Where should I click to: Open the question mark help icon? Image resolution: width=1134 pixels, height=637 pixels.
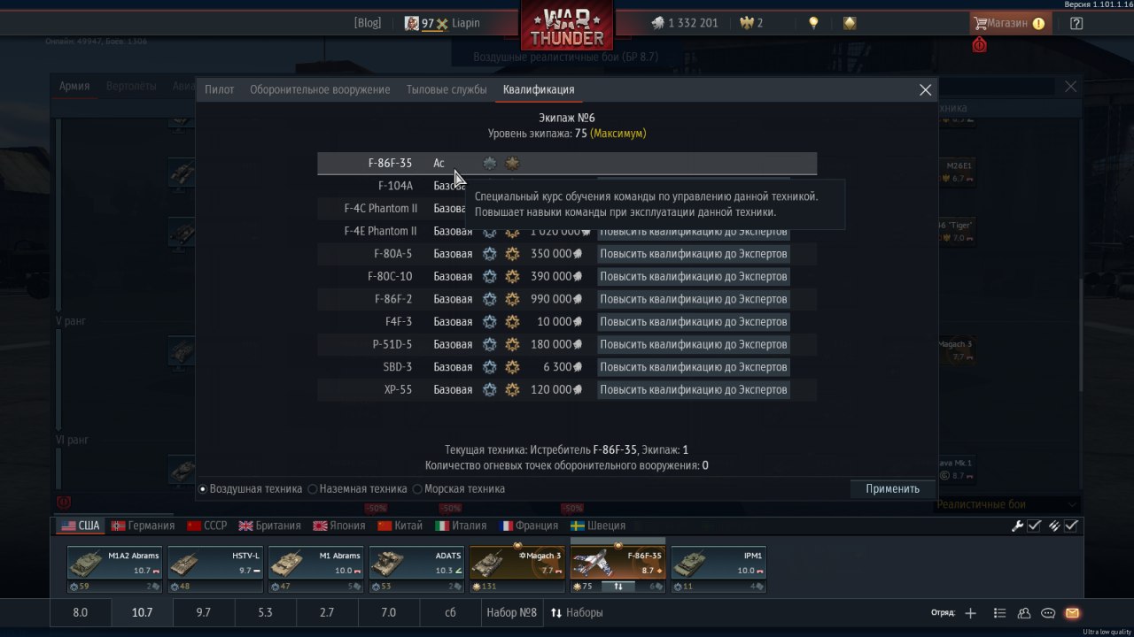pos(1076,24)
